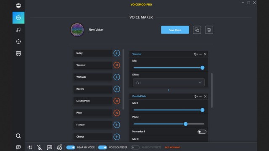The image size is (269, 151).
Task: Close the DoublePitch effect panel
Action: click(205, 96)
